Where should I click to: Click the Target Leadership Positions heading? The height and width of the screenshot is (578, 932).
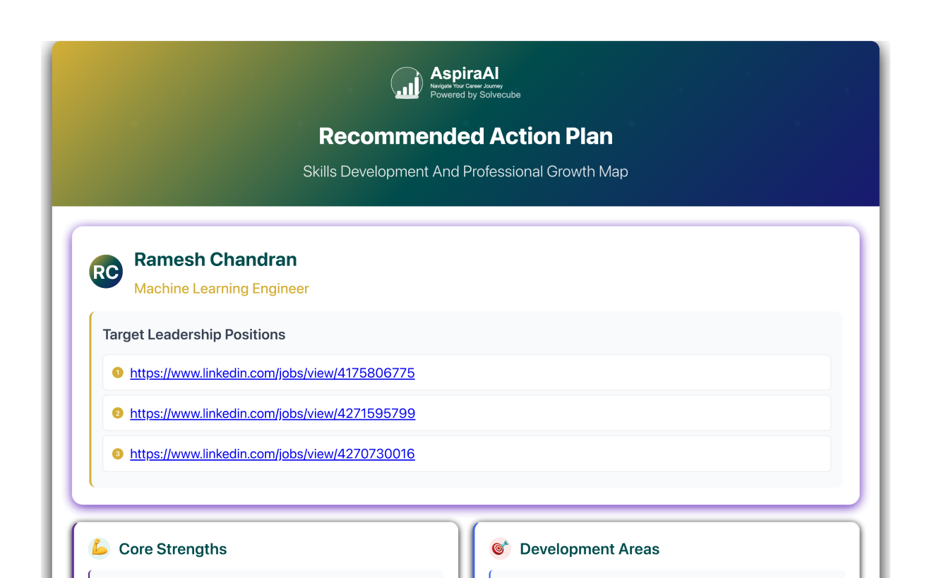194,335
